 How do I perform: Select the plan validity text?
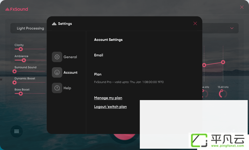click(129, 82)
